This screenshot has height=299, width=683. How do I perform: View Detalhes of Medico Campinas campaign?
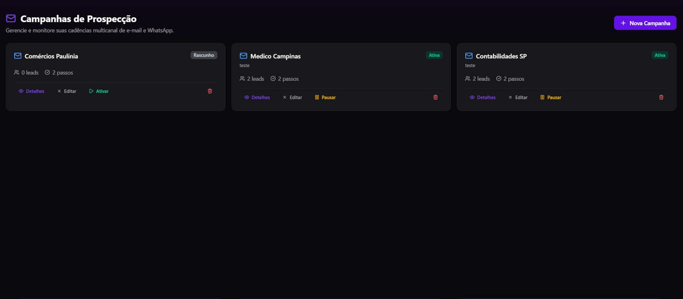257,97
